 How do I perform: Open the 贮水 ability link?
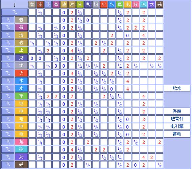tap(177, 88)
